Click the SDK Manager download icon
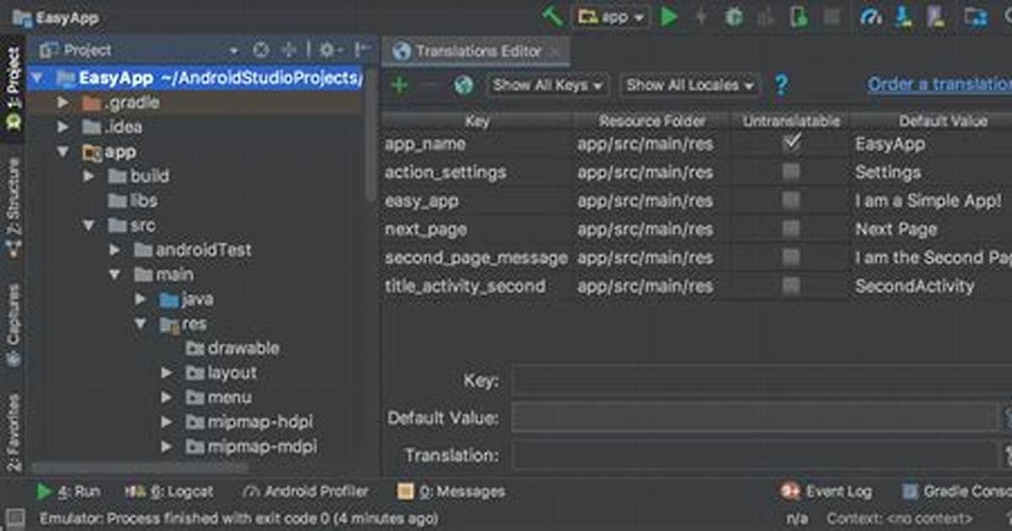 [x=904, y=17]
